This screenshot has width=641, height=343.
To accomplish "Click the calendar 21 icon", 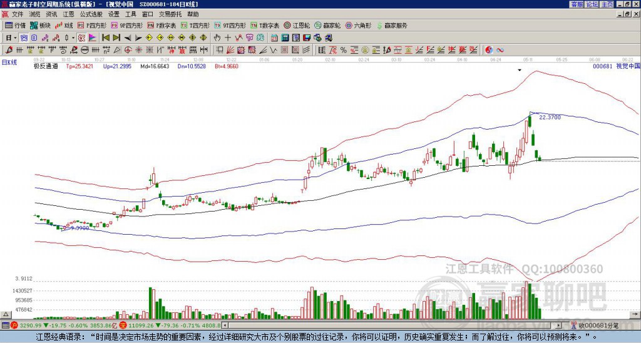I will (x=274, y=38).
